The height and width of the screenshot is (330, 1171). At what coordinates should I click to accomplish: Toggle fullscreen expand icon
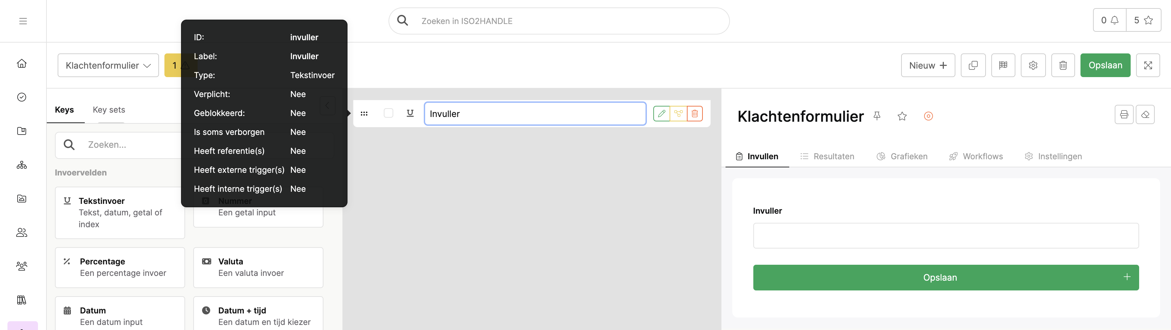1148,65
